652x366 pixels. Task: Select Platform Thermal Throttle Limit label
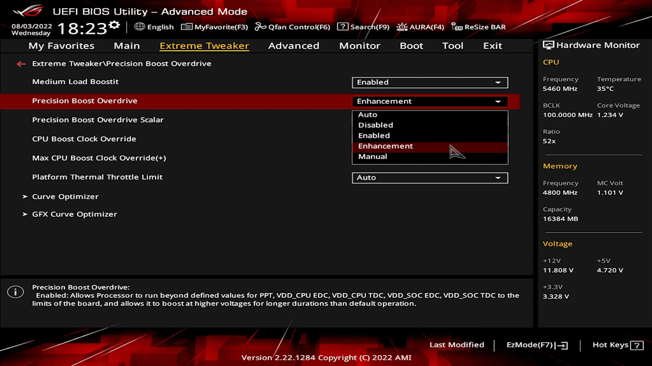click(x=97, y=177)
